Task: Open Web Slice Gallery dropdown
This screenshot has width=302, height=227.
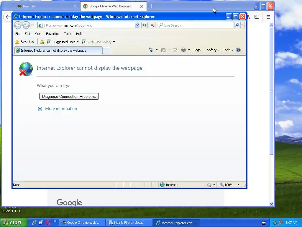Action: pos(98,42)
